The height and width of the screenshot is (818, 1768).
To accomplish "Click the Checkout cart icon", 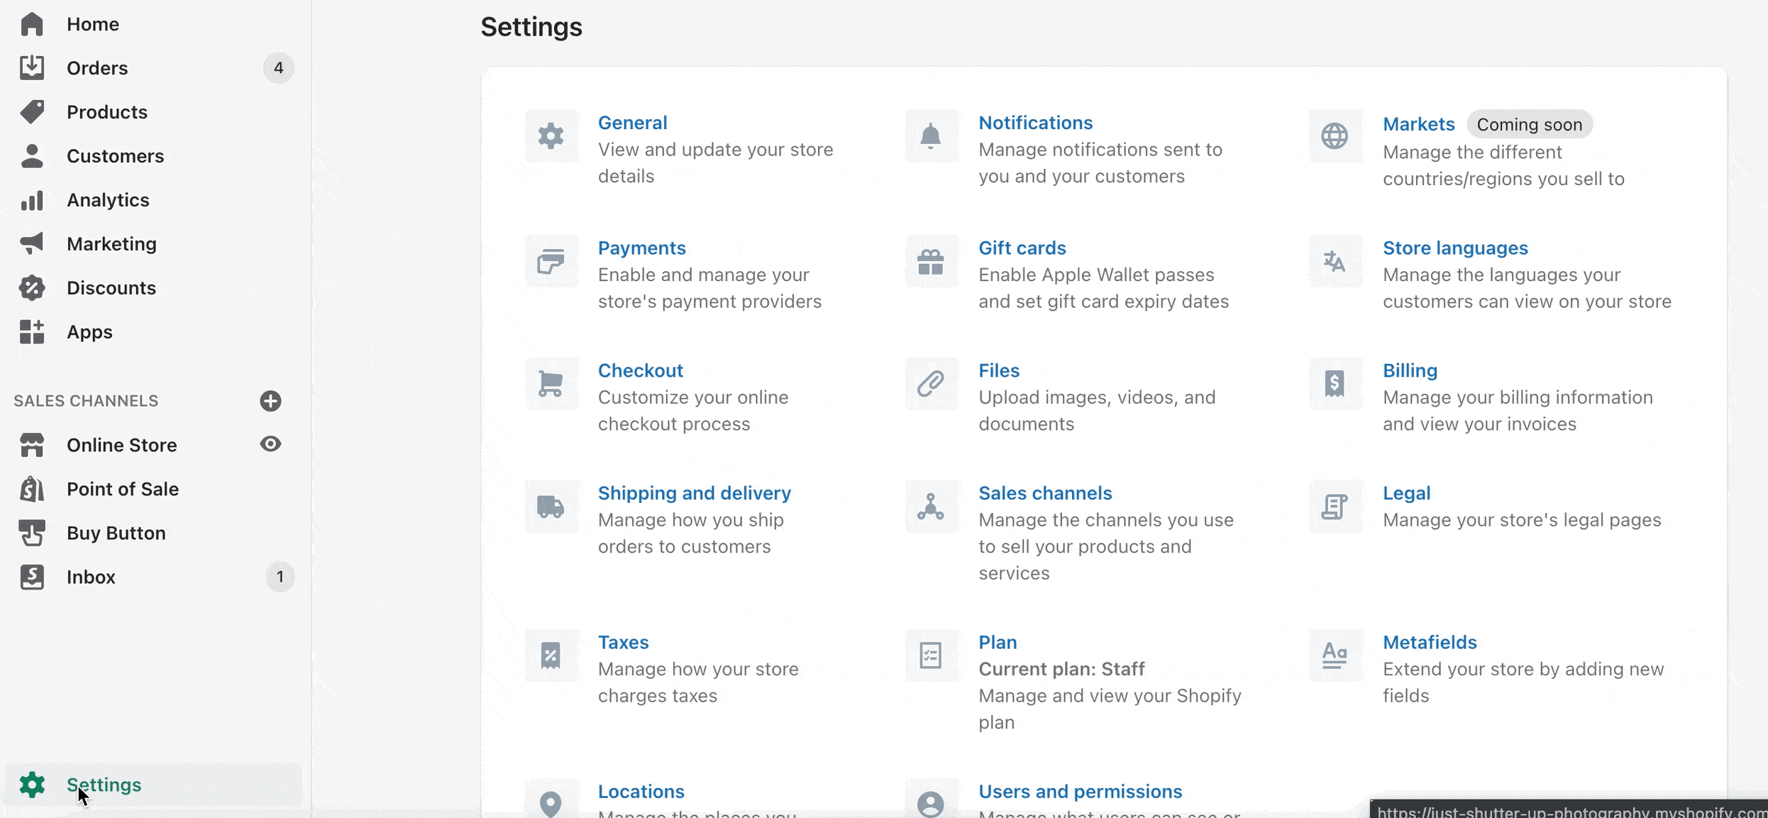I will (551, 384).
